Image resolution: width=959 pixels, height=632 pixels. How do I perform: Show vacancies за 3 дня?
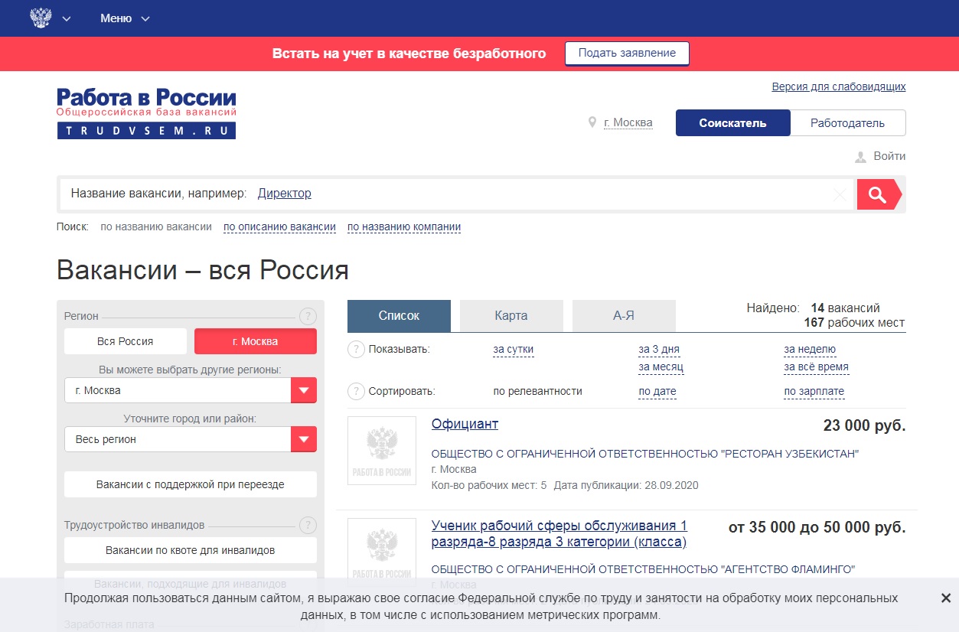(659, 350)
